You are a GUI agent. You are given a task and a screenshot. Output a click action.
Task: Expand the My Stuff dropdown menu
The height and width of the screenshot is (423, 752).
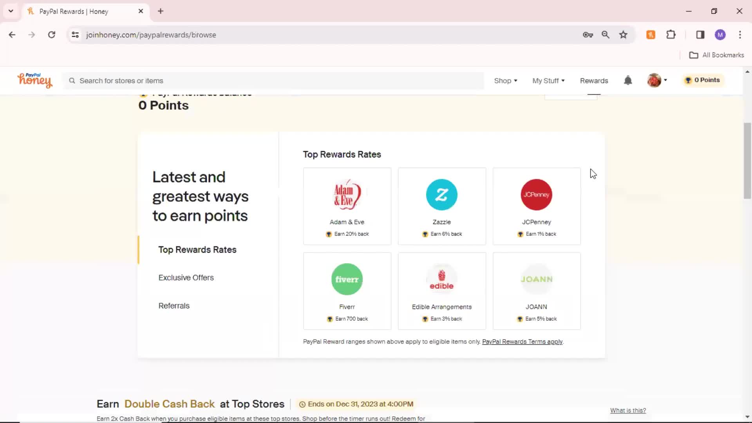coord(548,81)
